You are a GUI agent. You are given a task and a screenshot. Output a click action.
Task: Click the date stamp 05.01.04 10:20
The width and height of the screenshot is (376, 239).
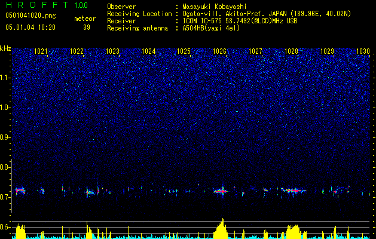(x=30, y=27)
